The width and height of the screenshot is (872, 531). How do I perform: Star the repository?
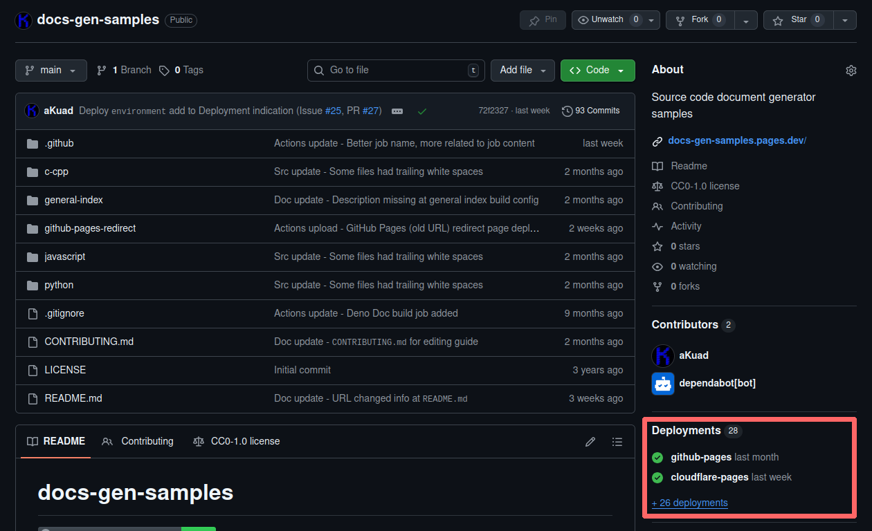pos(797,19)
